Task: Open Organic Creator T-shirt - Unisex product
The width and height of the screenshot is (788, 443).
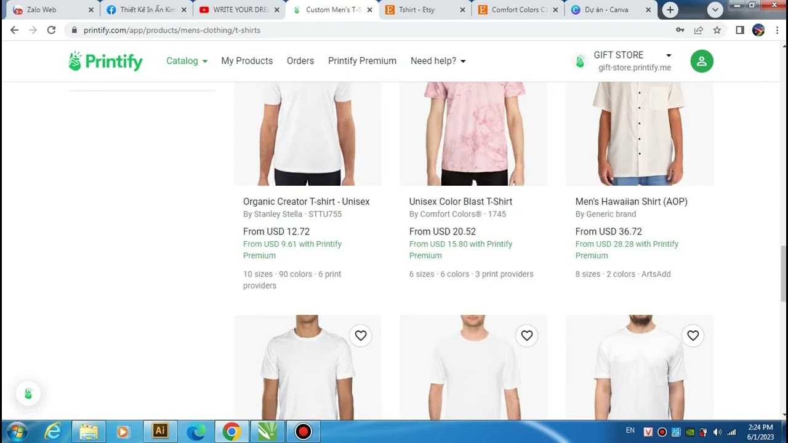Action: [307, 201]
